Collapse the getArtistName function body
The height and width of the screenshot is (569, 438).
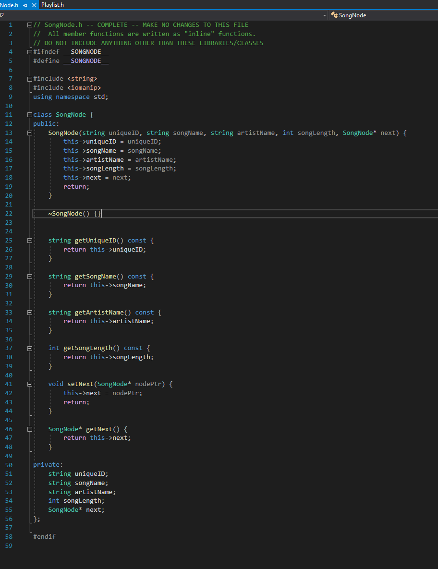[29, 312]
